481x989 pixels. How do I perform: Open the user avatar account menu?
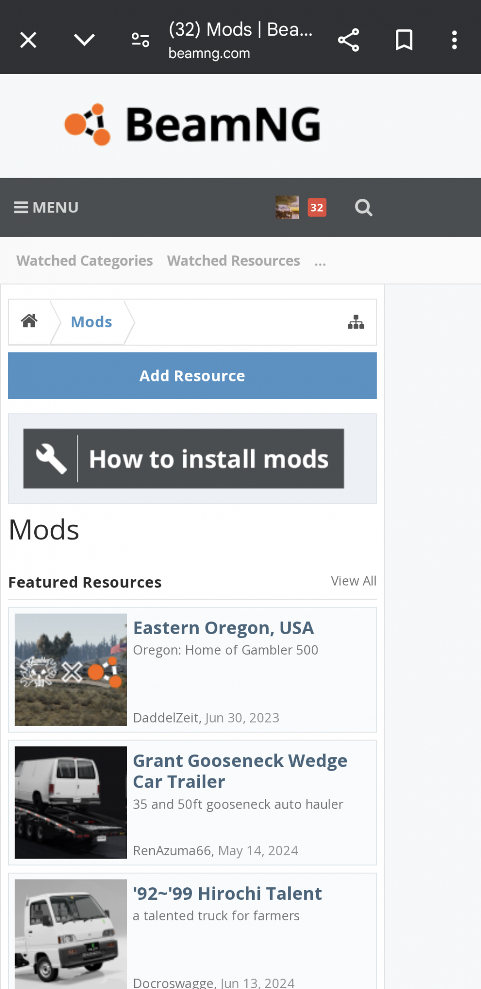(x=287, y=207)
